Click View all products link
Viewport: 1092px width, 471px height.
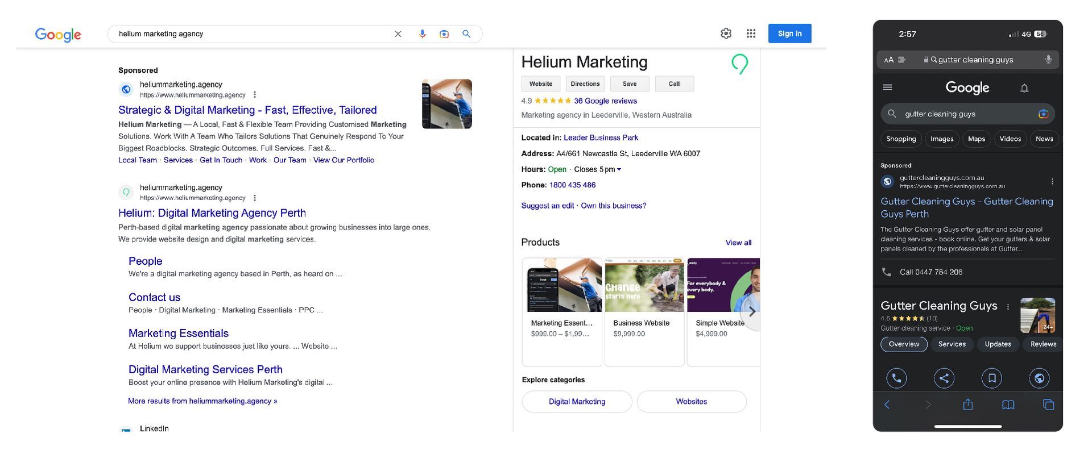tap(738, 243)
